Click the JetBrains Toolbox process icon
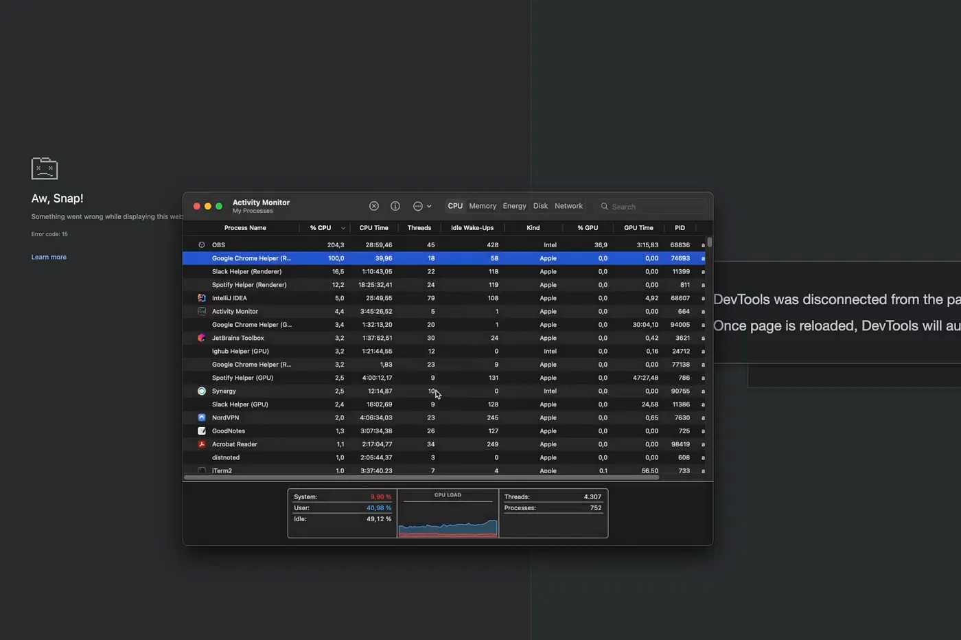The width and height of the screenshot is (961, 640). [x=201, y=338]
